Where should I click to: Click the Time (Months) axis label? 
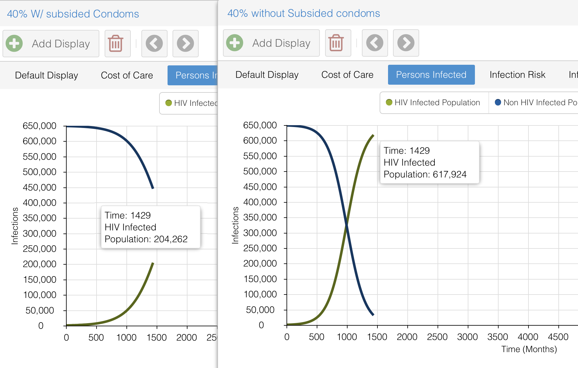click(x=529, y=349)
